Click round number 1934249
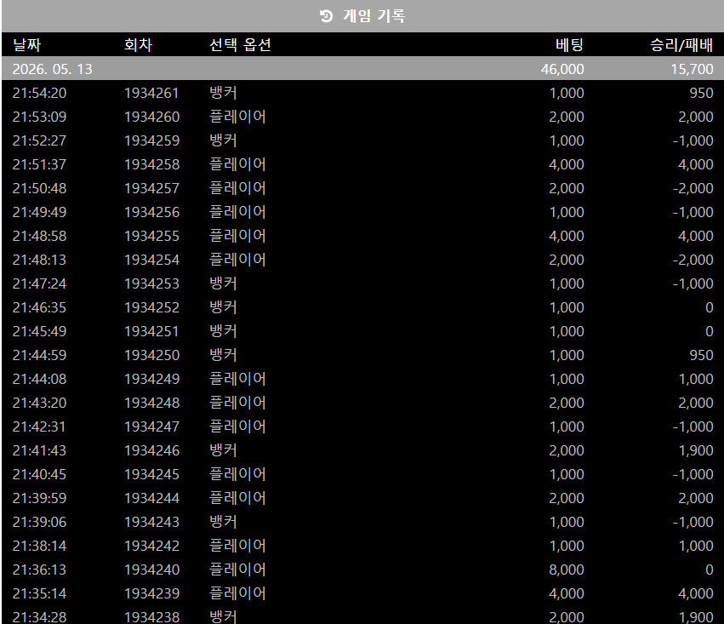The height and width of the screenshot is (624, 724). (151, 379)
